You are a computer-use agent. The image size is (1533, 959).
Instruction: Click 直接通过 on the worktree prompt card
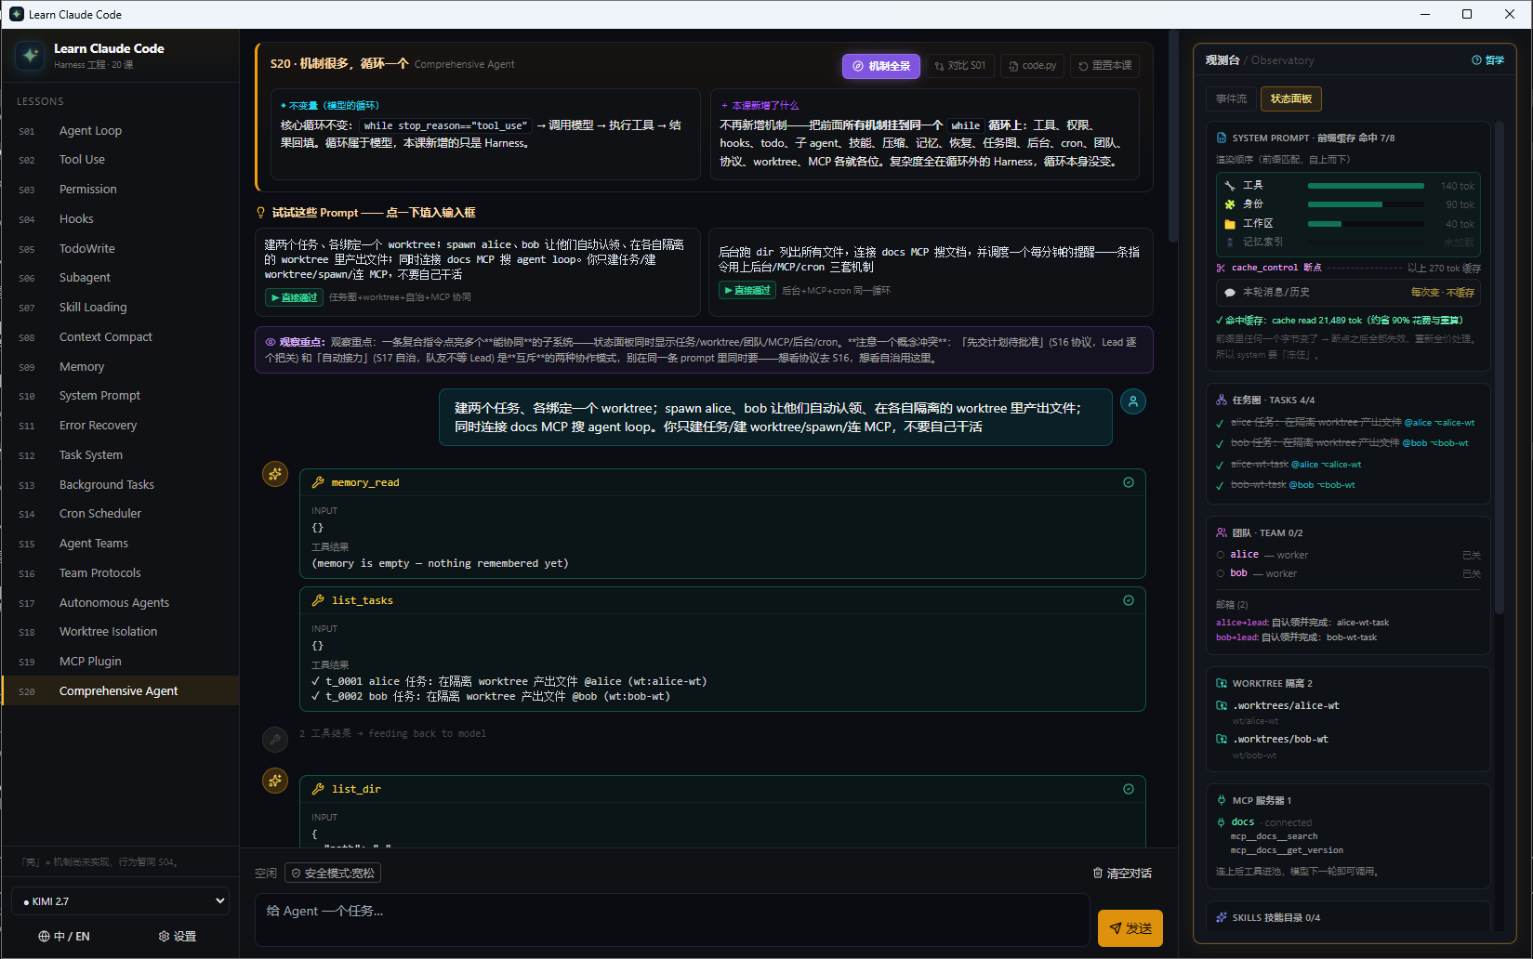[x=294, y=297]
